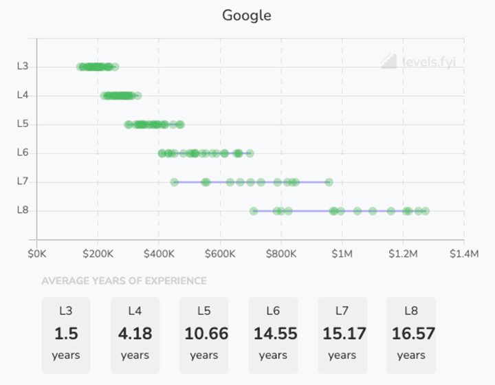Viewport: 495px width, 385px height.
Task: Open the L5 10.66 years card
Action: [x=203, y=335]
